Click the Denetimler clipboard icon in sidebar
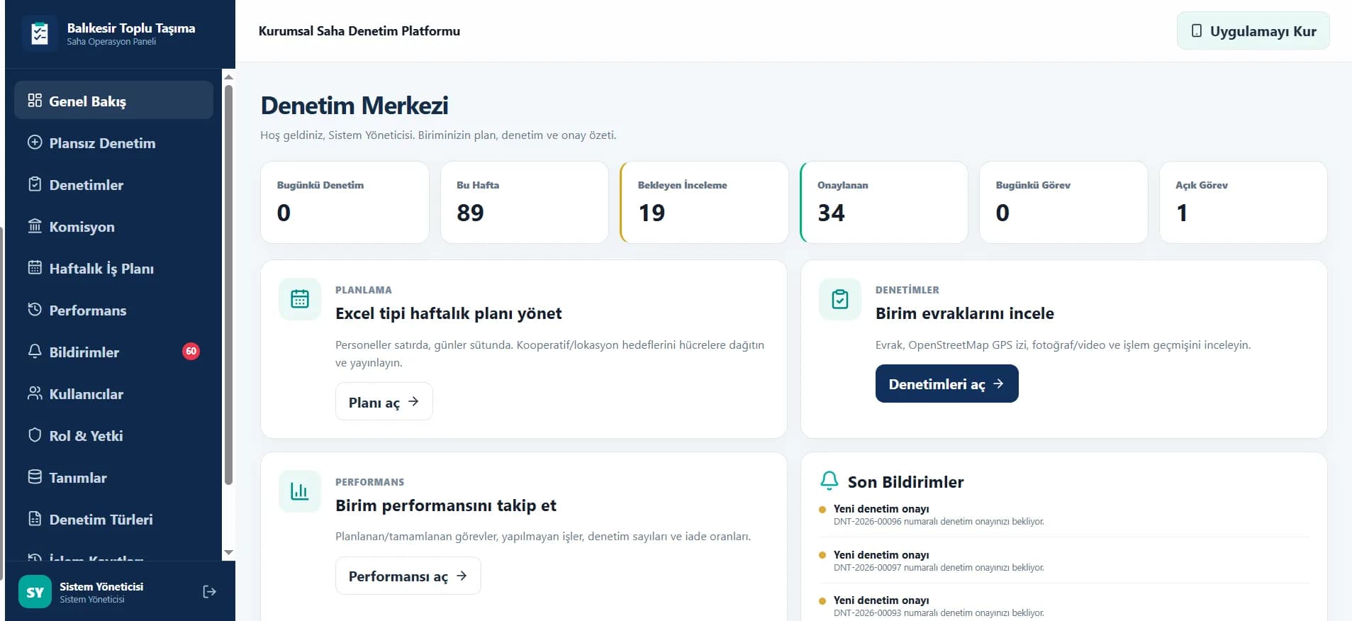This screenshot has width=1352, height=621. [35, 184]
